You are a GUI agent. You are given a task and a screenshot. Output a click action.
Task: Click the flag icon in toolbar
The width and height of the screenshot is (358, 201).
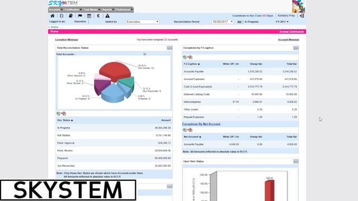80,16
